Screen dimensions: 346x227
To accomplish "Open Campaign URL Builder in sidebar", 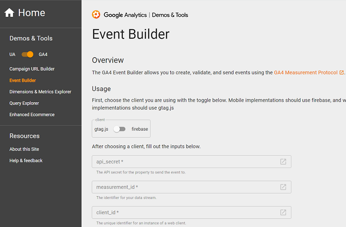I will [32, 69].
